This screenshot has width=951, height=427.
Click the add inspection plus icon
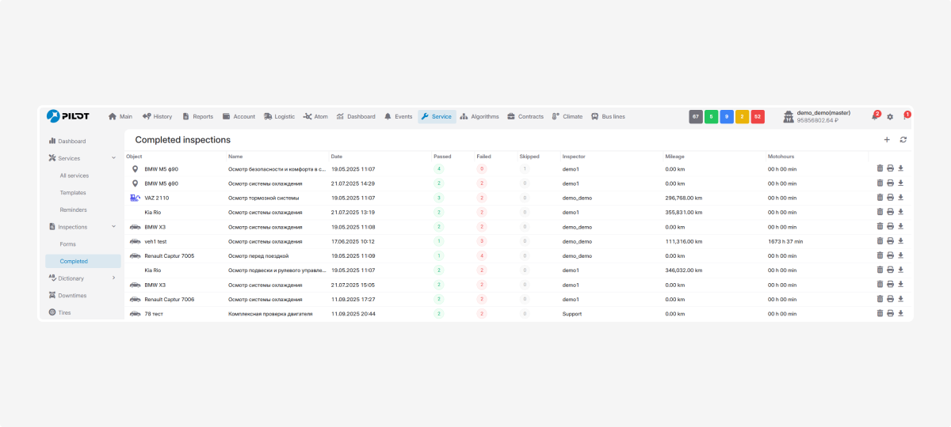pos(887,140)
